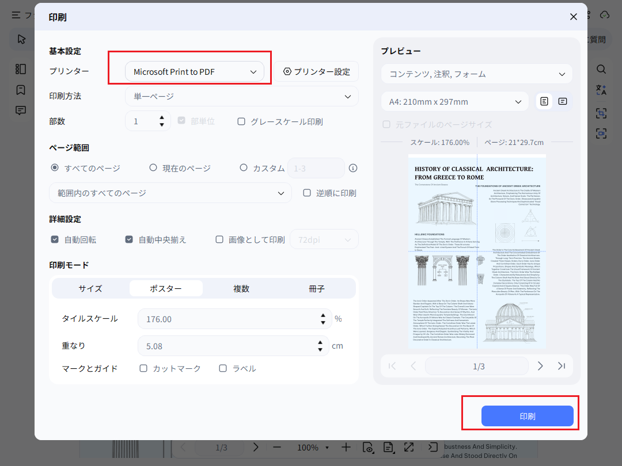Show page range info icon
Image resolution: width=622 pixels, height=466 pixels.
click(x=353, y=169)
